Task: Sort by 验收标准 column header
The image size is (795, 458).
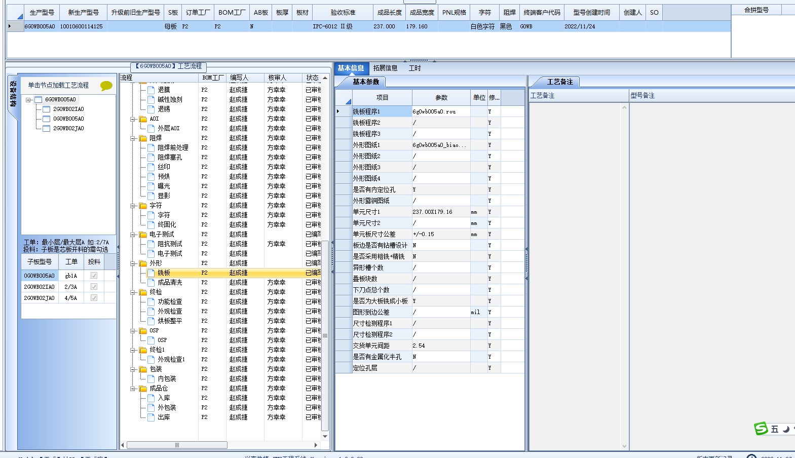Action: (343, 13)
